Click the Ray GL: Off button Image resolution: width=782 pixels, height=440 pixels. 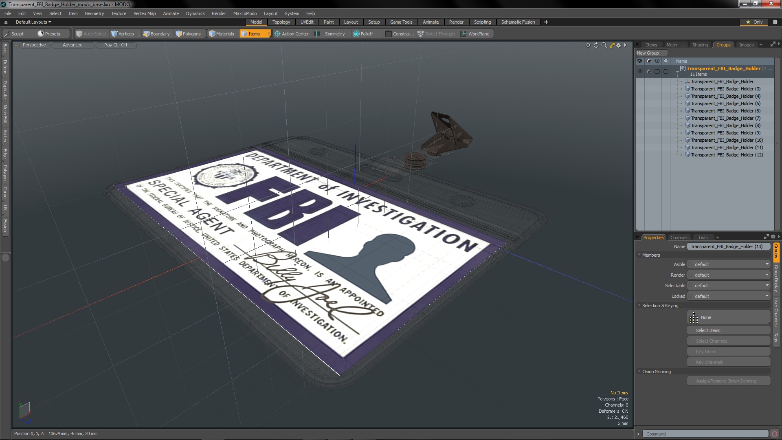coord(116,45)
